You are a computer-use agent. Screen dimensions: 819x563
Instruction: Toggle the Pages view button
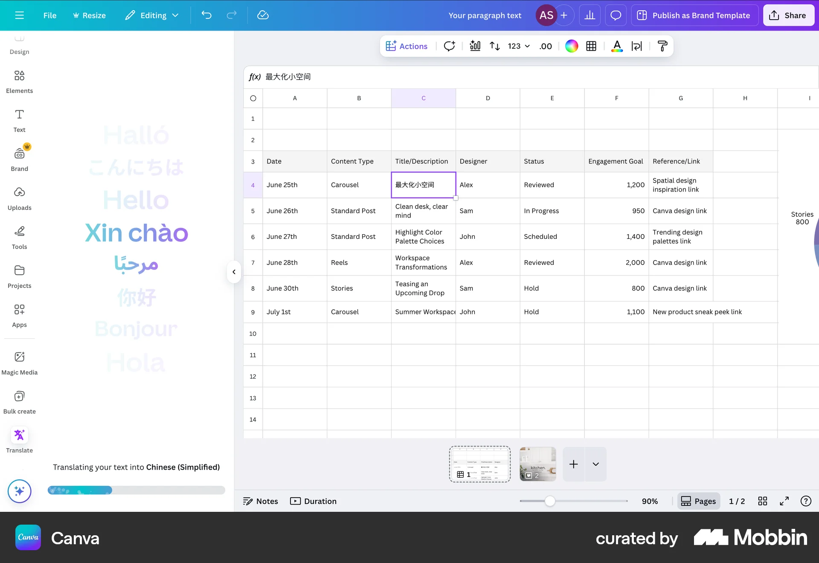(698, 501)
